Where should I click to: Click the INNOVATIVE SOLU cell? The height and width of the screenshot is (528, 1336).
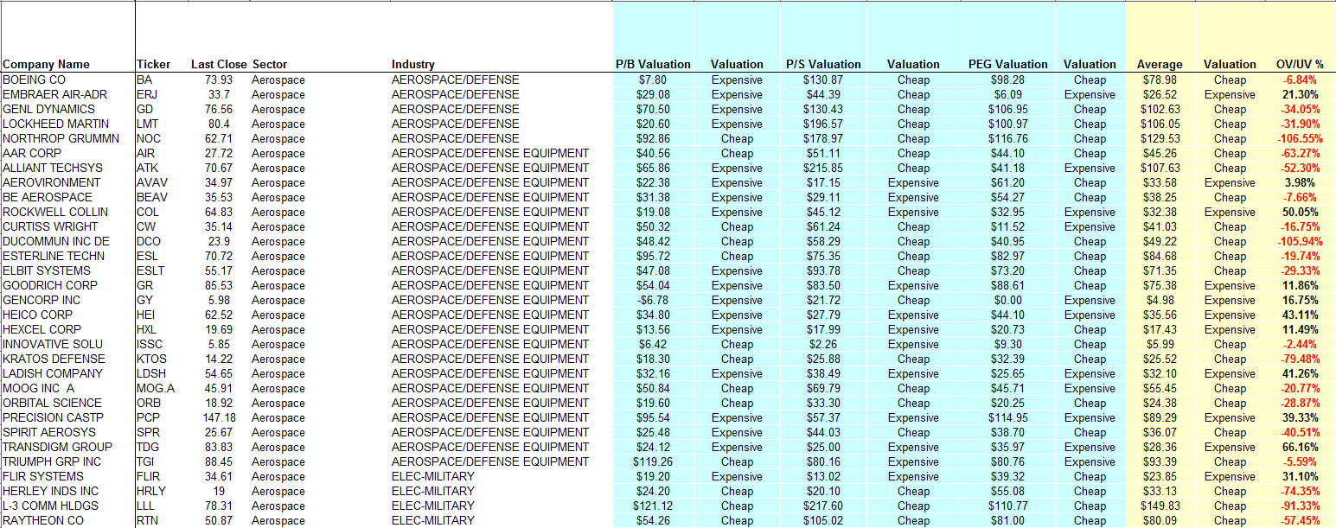[53, 344]
